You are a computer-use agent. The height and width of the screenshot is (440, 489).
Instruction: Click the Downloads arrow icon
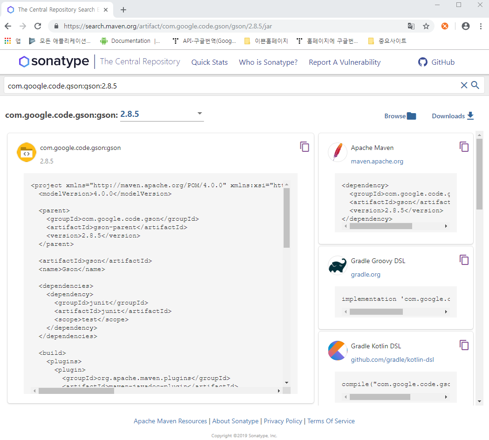click(x=470, y=115)
